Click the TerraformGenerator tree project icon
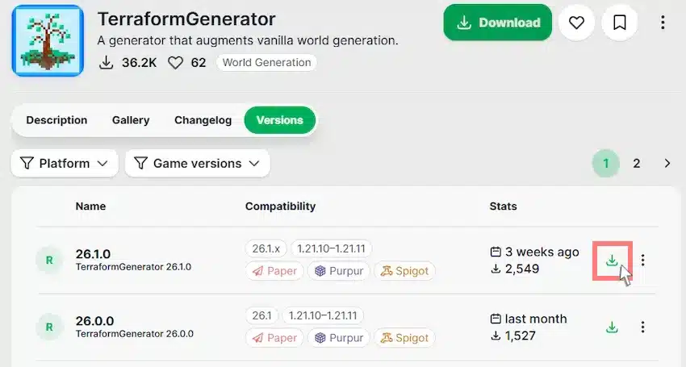The height and width of the screenshot is (367, 686). tap(48, 40)
